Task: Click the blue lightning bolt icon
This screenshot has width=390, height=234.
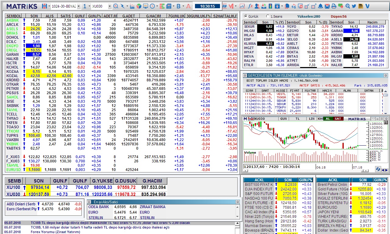Action: (122, 6)
